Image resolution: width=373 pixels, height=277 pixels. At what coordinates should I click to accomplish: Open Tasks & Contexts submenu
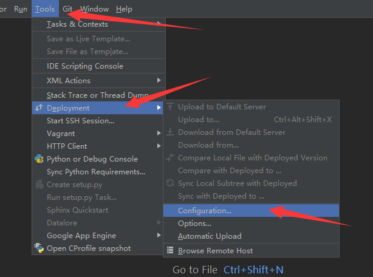tap(99, 24)
